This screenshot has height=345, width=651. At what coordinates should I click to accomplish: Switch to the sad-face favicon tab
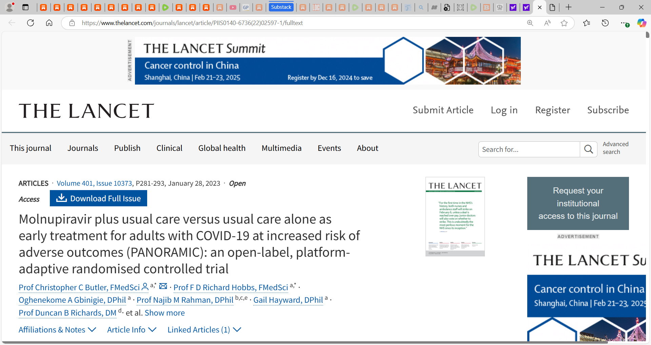coord(460,7)
